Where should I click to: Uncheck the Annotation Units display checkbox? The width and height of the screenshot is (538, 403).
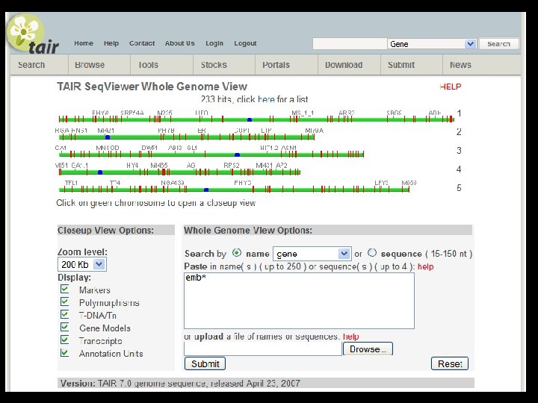64,352
